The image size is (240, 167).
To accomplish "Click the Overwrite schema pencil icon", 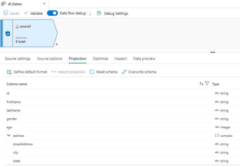I will pyautogui.click(x=124, y=72).
